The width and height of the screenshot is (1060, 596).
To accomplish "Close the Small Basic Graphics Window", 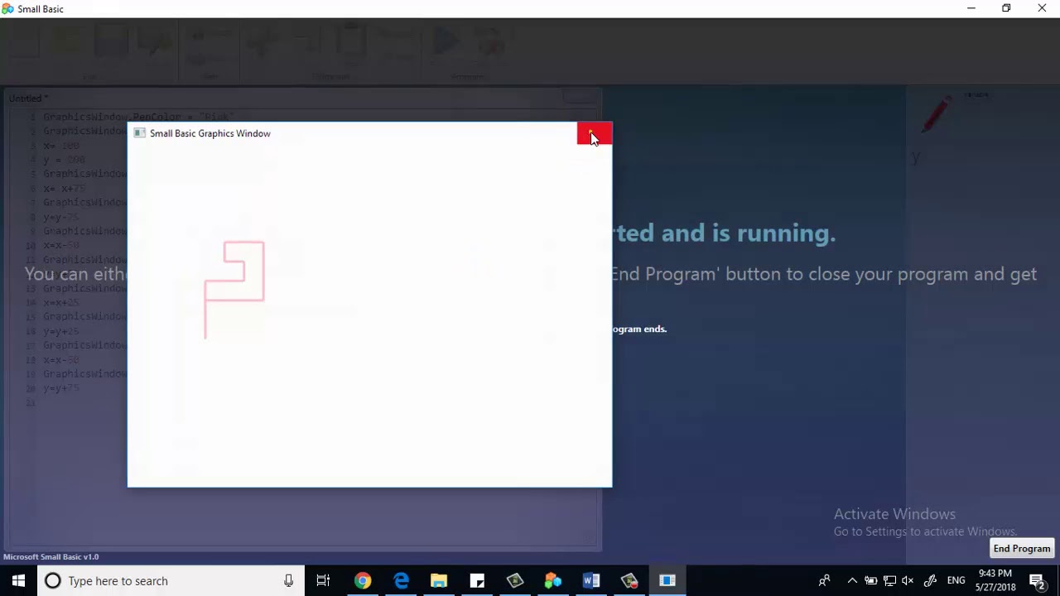I will point(595,134).
